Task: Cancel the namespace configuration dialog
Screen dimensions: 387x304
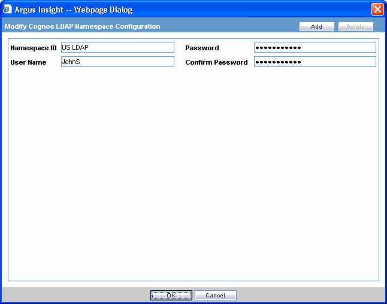Action: (x=216, y=295)
